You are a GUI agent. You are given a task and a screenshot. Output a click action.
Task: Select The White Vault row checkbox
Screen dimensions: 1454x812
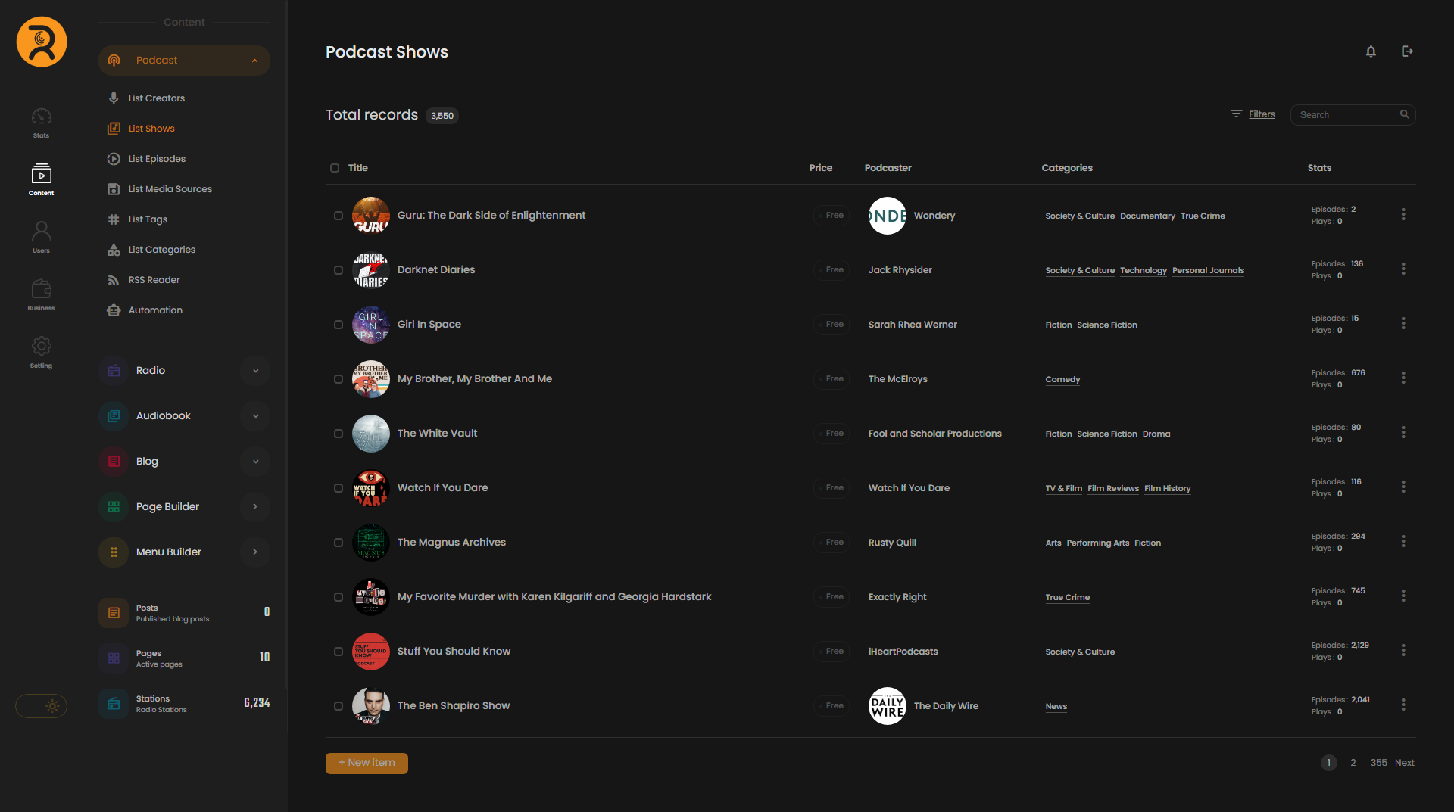tap(339, 434)
